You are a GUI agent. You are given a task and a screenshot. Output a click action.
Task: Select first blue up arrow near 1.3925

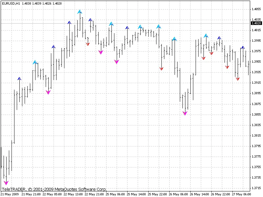tap(19, 78)
